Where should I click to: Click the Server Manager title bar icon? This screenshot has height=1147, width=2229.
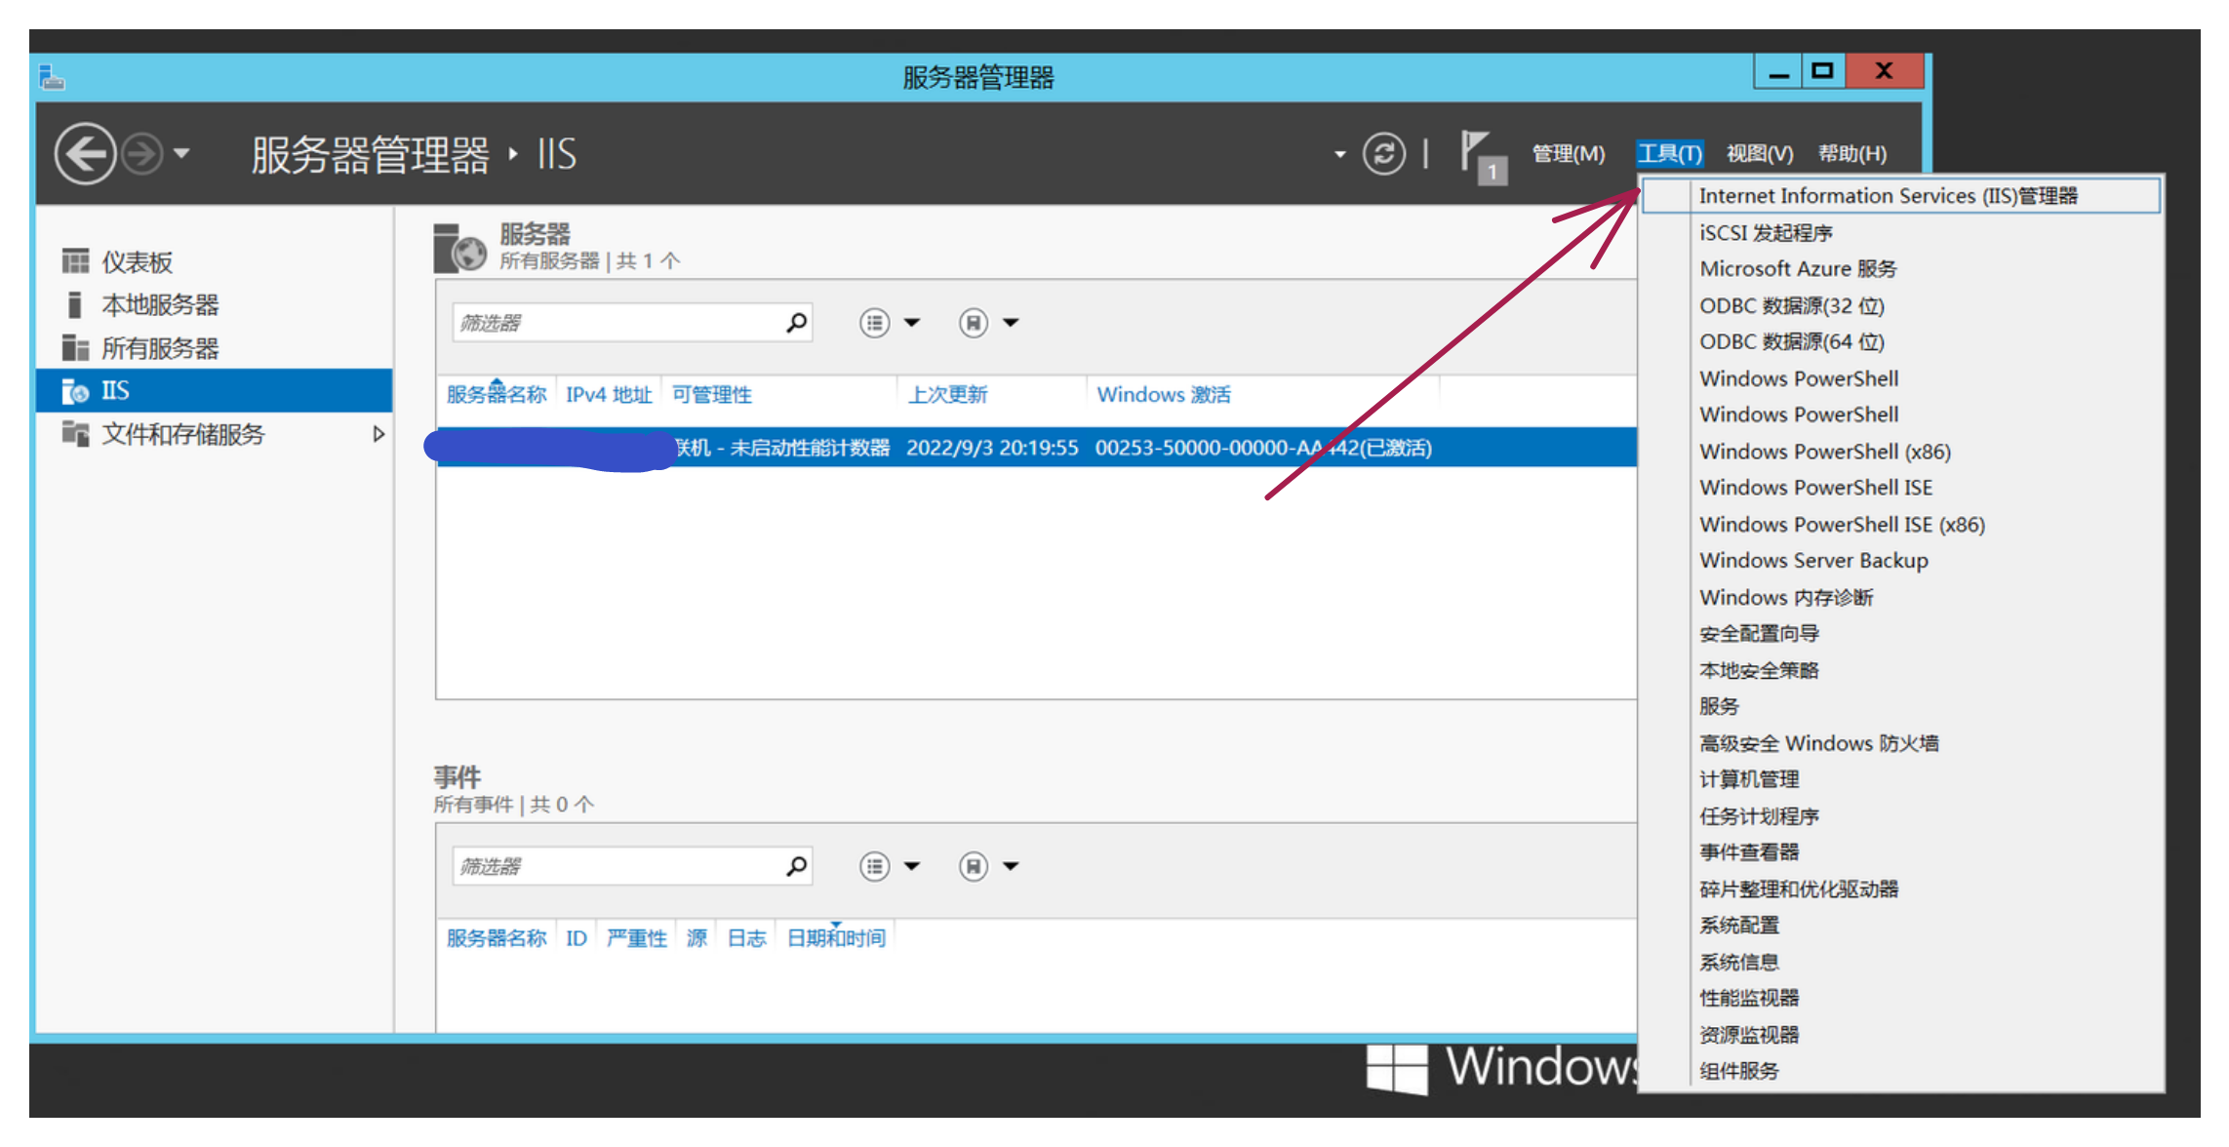(x=52, y=77)
